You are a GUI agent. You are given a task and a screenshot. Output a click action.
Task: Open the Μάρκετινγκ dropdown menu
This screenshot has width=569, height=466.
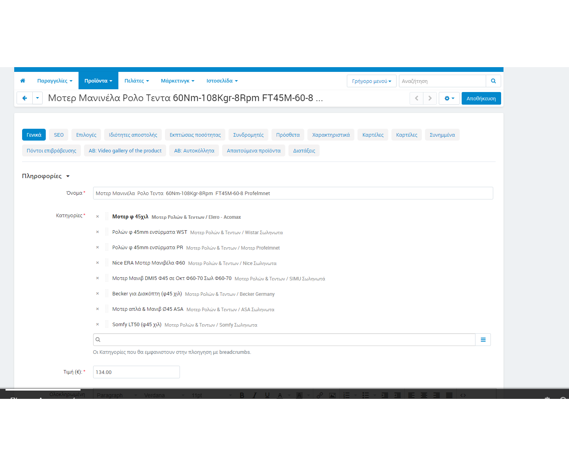tap(178, 81)
